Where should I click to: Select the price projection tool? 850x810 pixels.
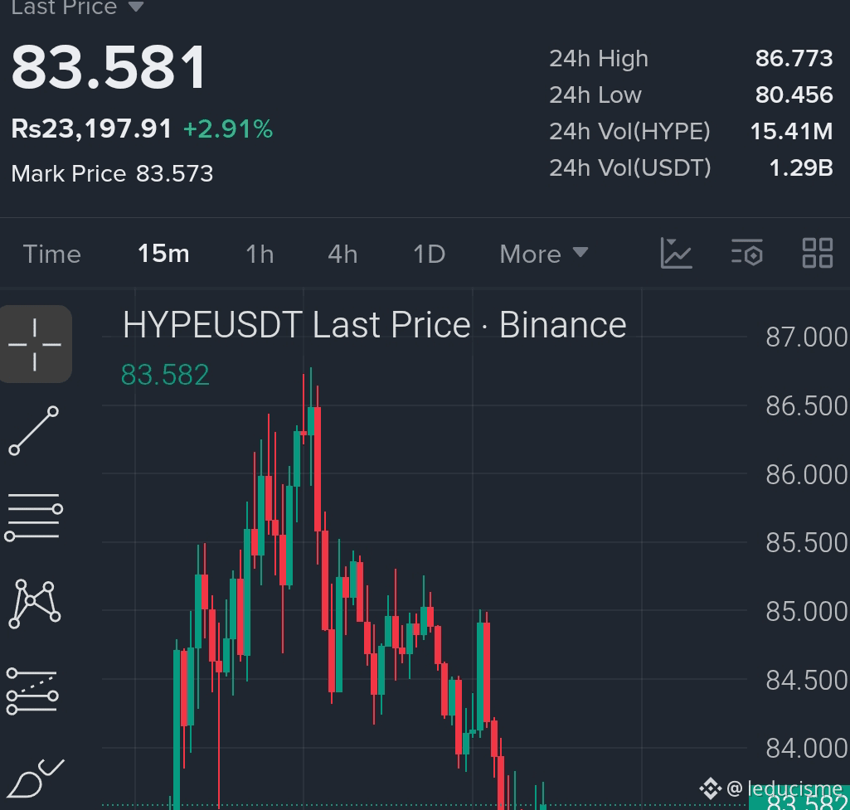coord(32,691)
